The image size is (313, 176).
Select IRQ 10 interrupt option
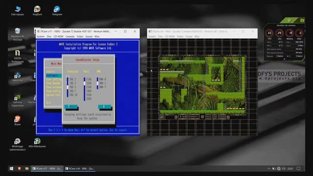click(73, 95)
